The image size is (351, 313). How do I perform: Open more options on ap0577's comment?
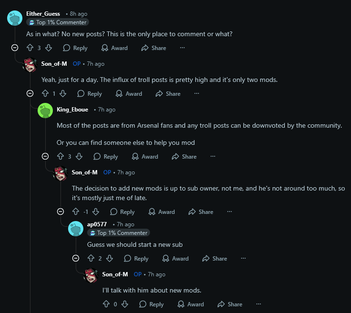coord(243,258)
